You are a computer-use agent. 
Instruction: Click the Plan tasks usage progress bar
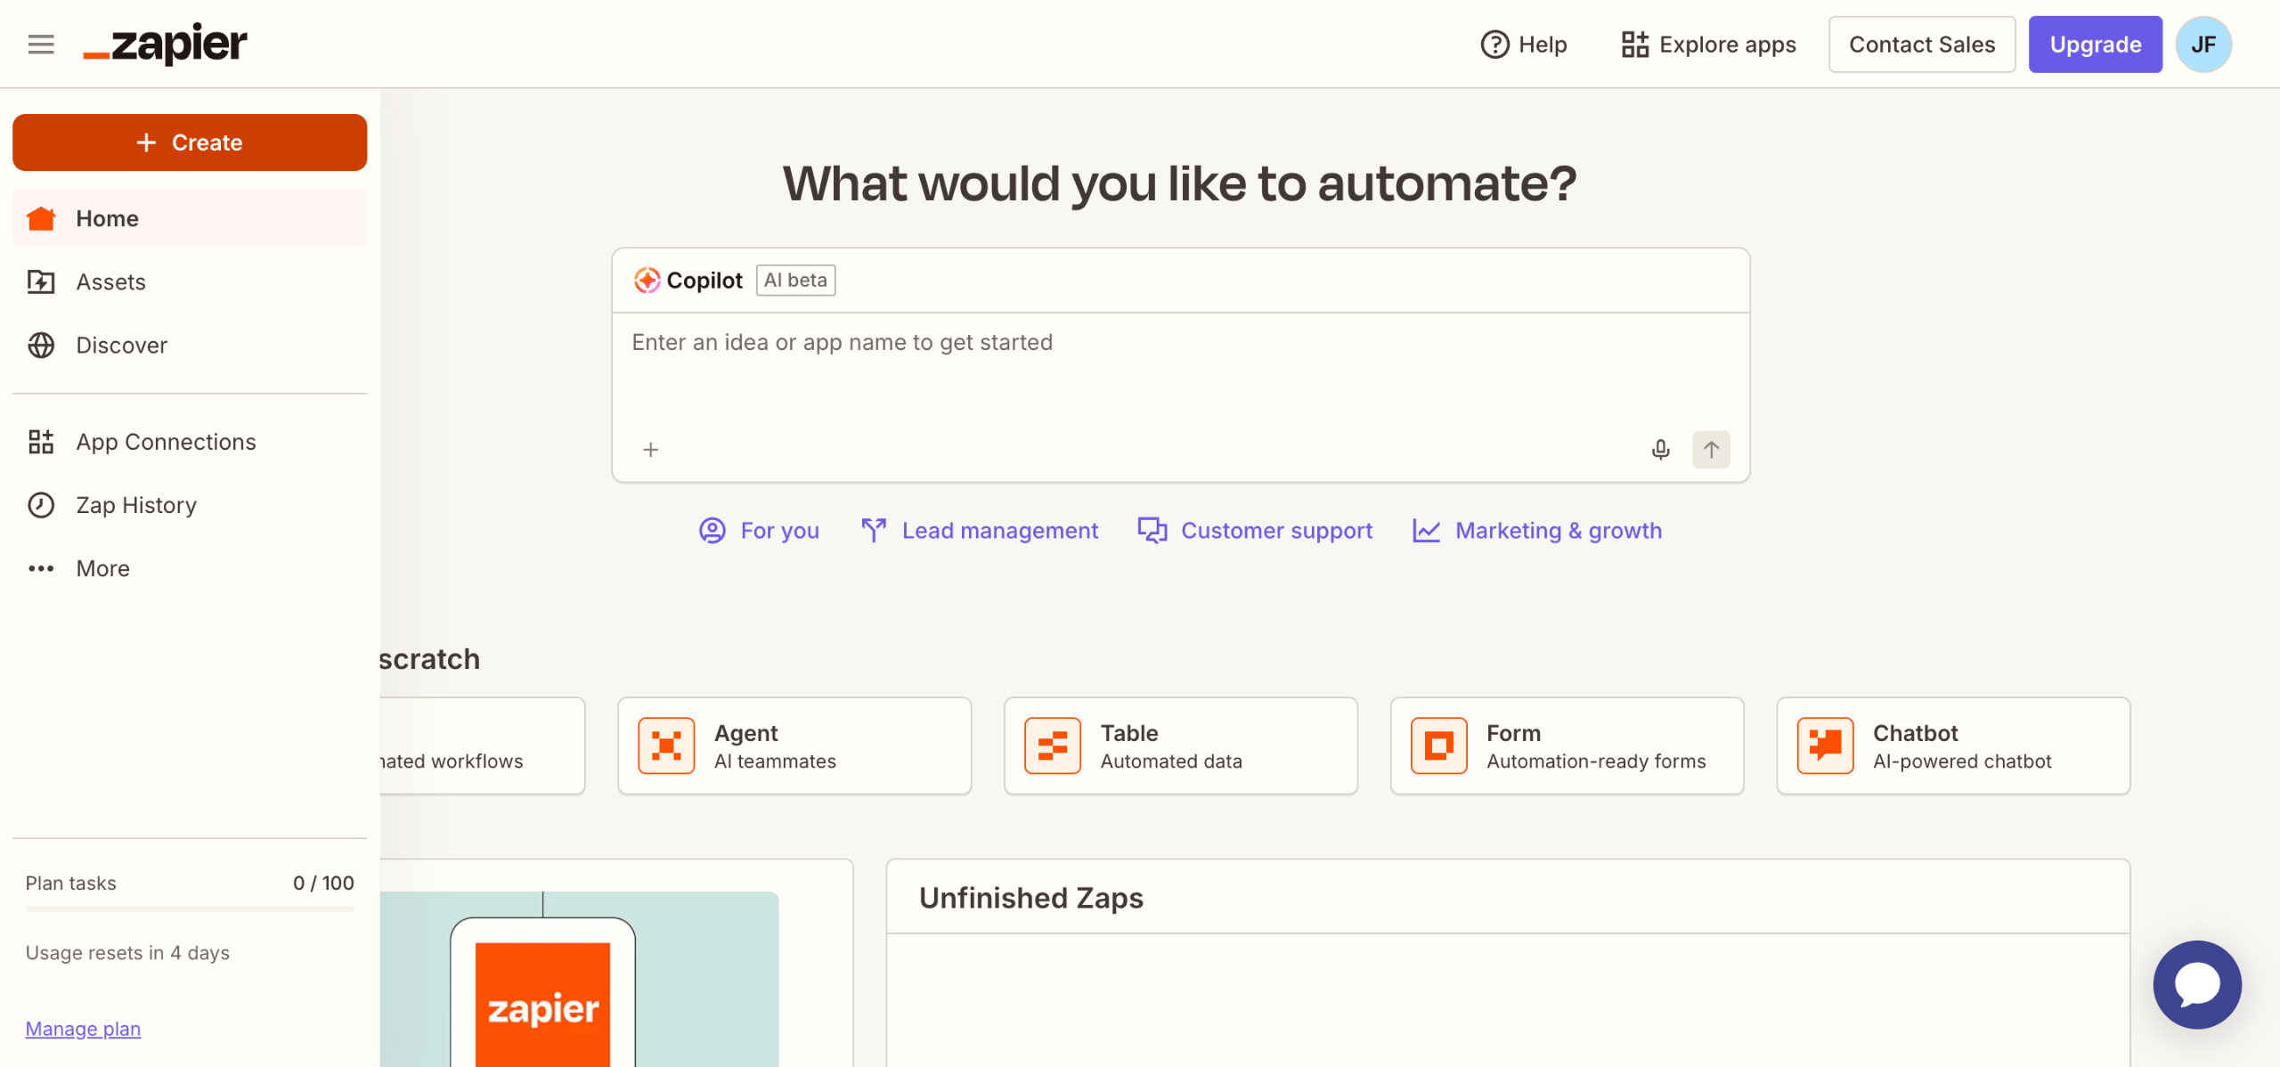(x=190, y=909)
